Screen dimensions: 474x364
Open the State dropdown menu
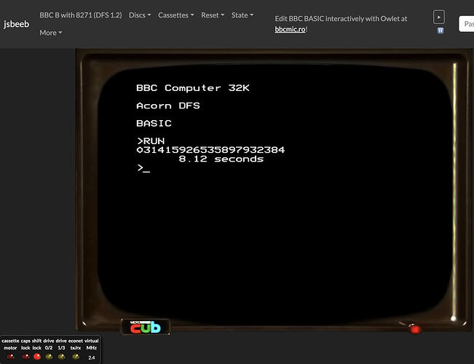[242, 15]
